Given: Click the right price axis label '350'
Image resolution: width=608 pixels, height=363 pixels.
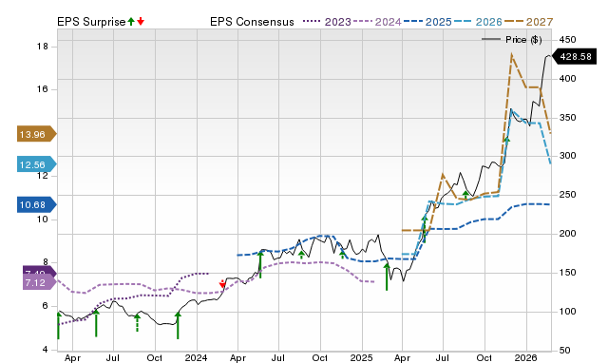Looking at the screenshot, I should pos(568,117).
